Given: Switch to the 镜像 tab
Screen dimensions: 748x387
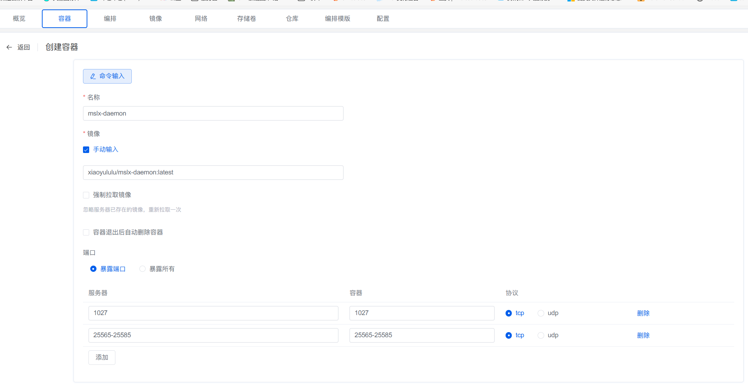Looking at the screenshot, I should click(x=155, y=19).
